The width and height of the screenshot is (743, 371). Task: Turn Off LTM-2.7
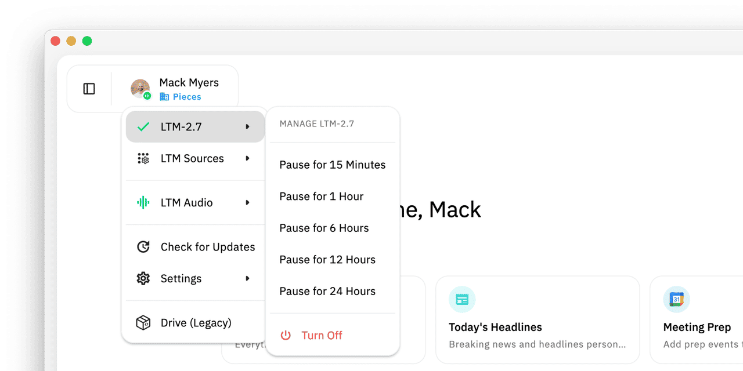[333, 336]
